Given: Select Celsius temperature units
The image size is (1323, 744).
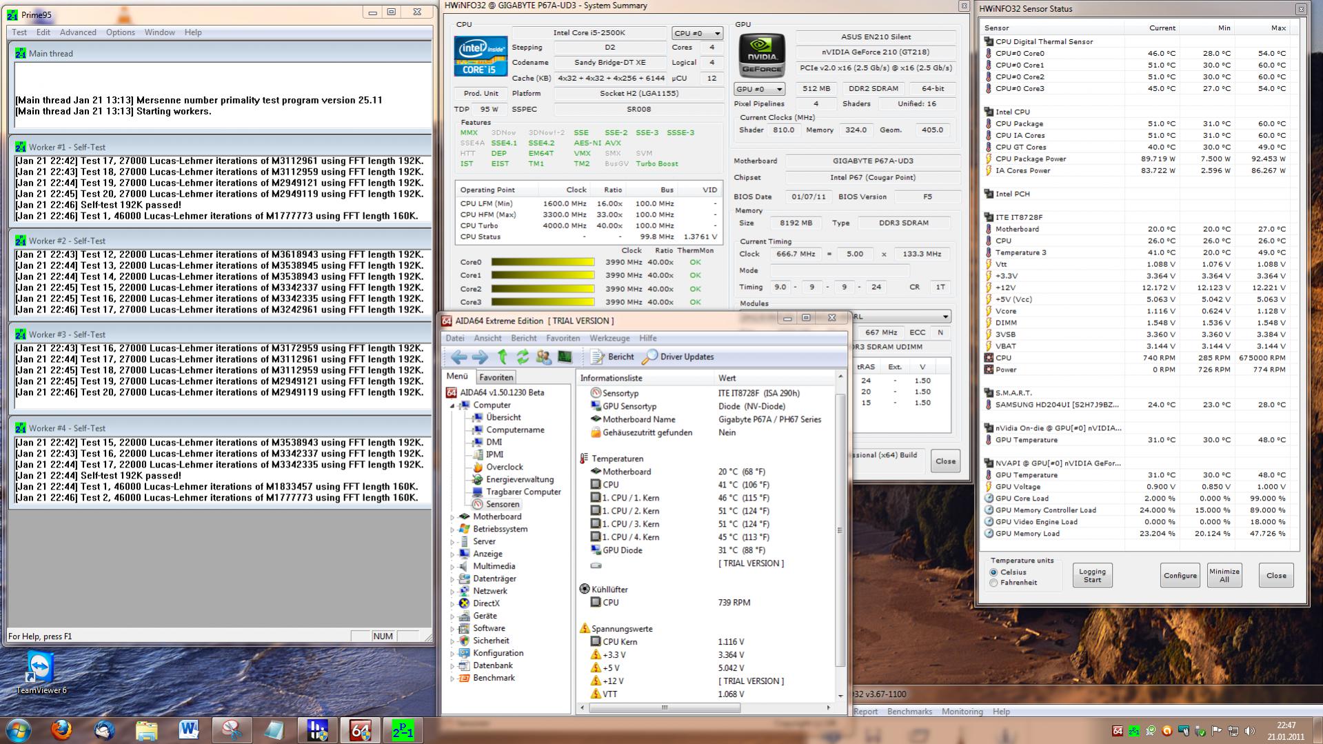Looking at the screenshot, I should coord(993,572).
